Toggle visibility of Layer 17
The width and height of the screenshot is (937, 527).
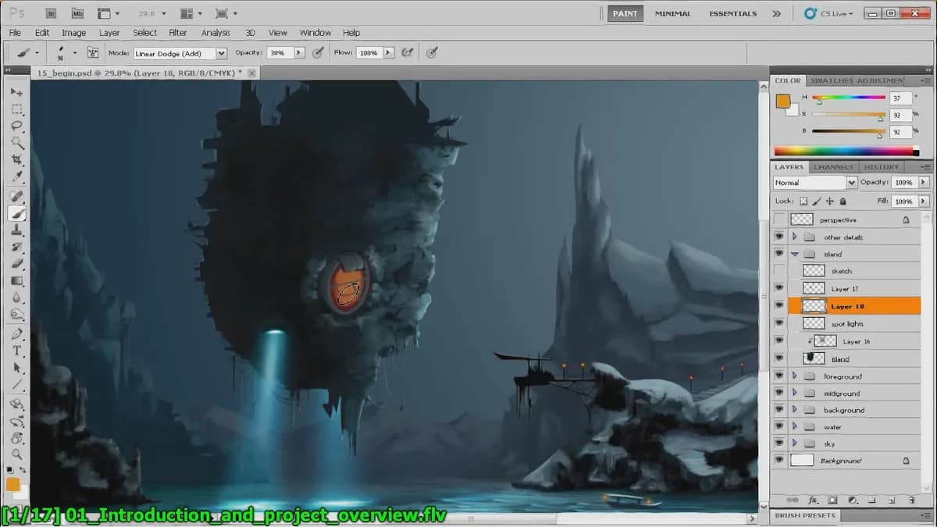778,289
